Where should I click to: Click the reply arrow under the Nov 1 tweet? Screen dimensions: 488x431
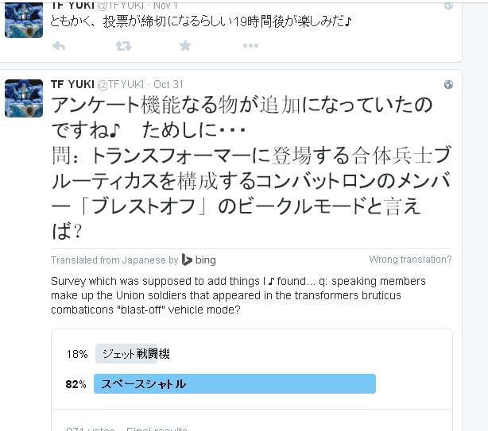(x=59, y=46)
